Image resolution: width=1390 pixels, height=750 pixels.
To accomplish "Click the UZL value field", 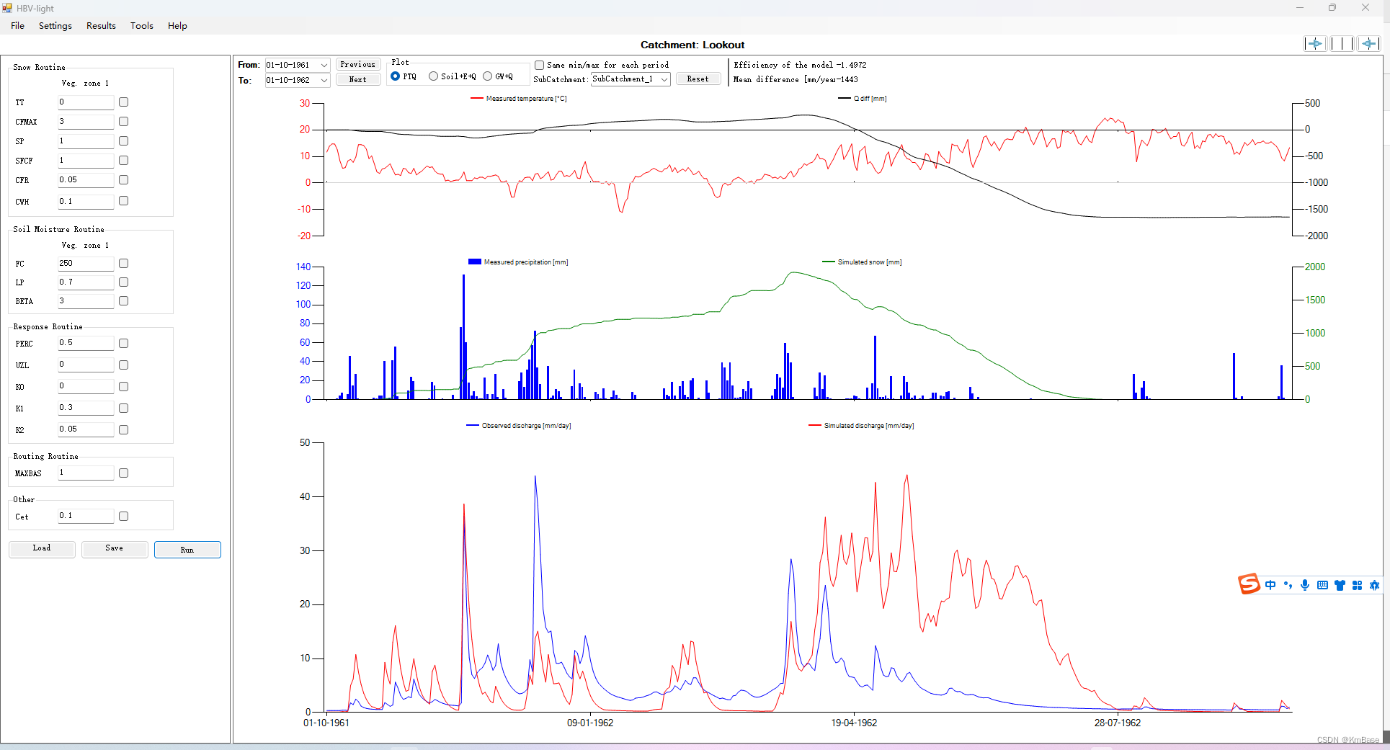I will point(86,365).
